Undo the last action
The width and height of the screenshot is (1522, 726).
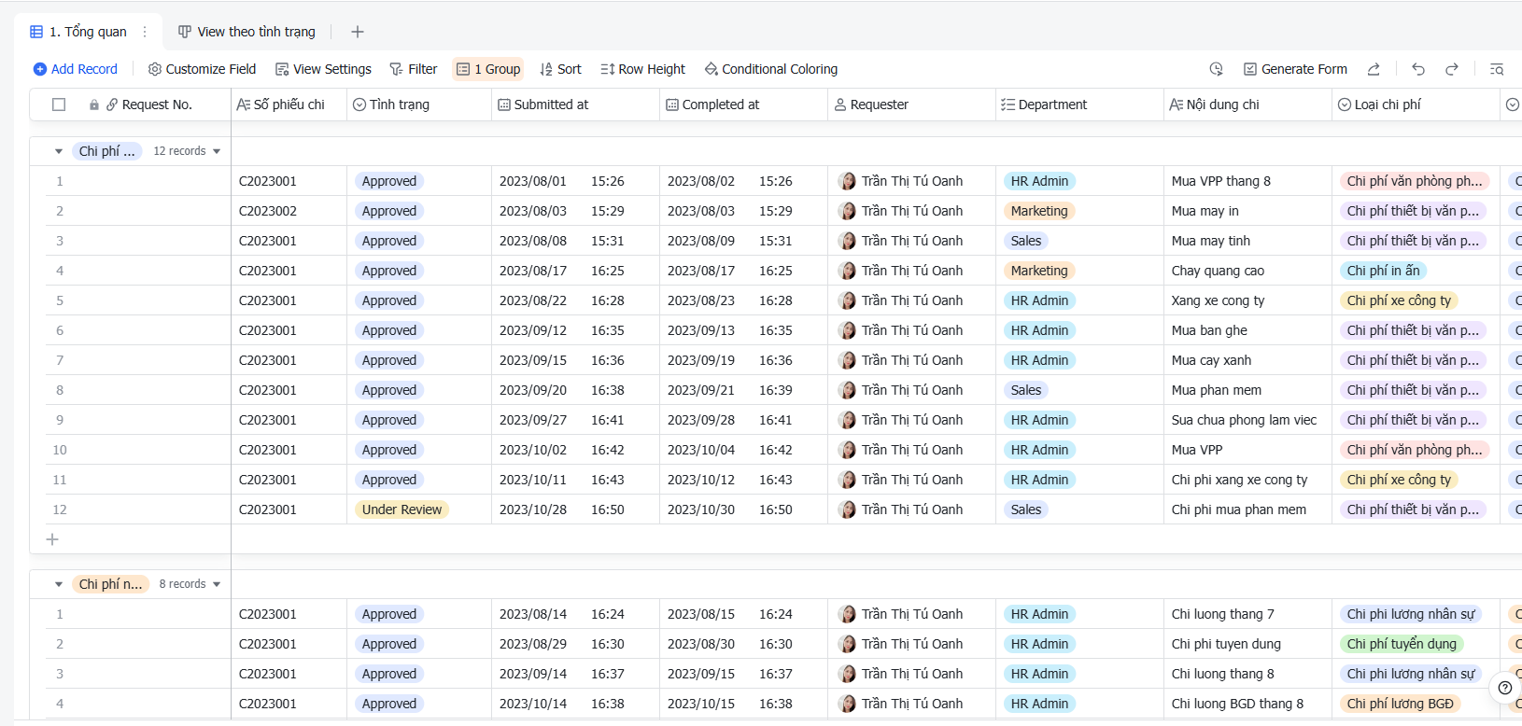(x=1418, y=69)
